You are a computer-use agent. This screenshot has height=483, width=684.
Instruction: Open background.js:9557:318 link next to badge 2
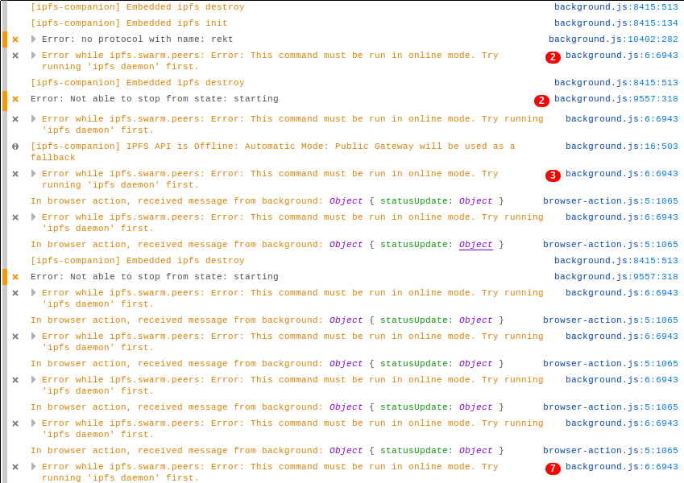(x=616, y=98)
